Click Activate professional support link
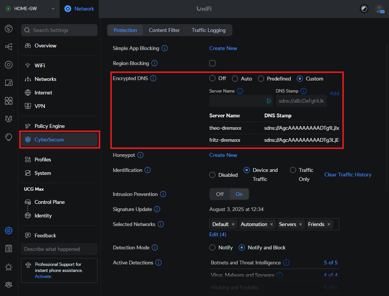Image resolution: width=389 pixels, height=296 pixels. tap(43, 276)
